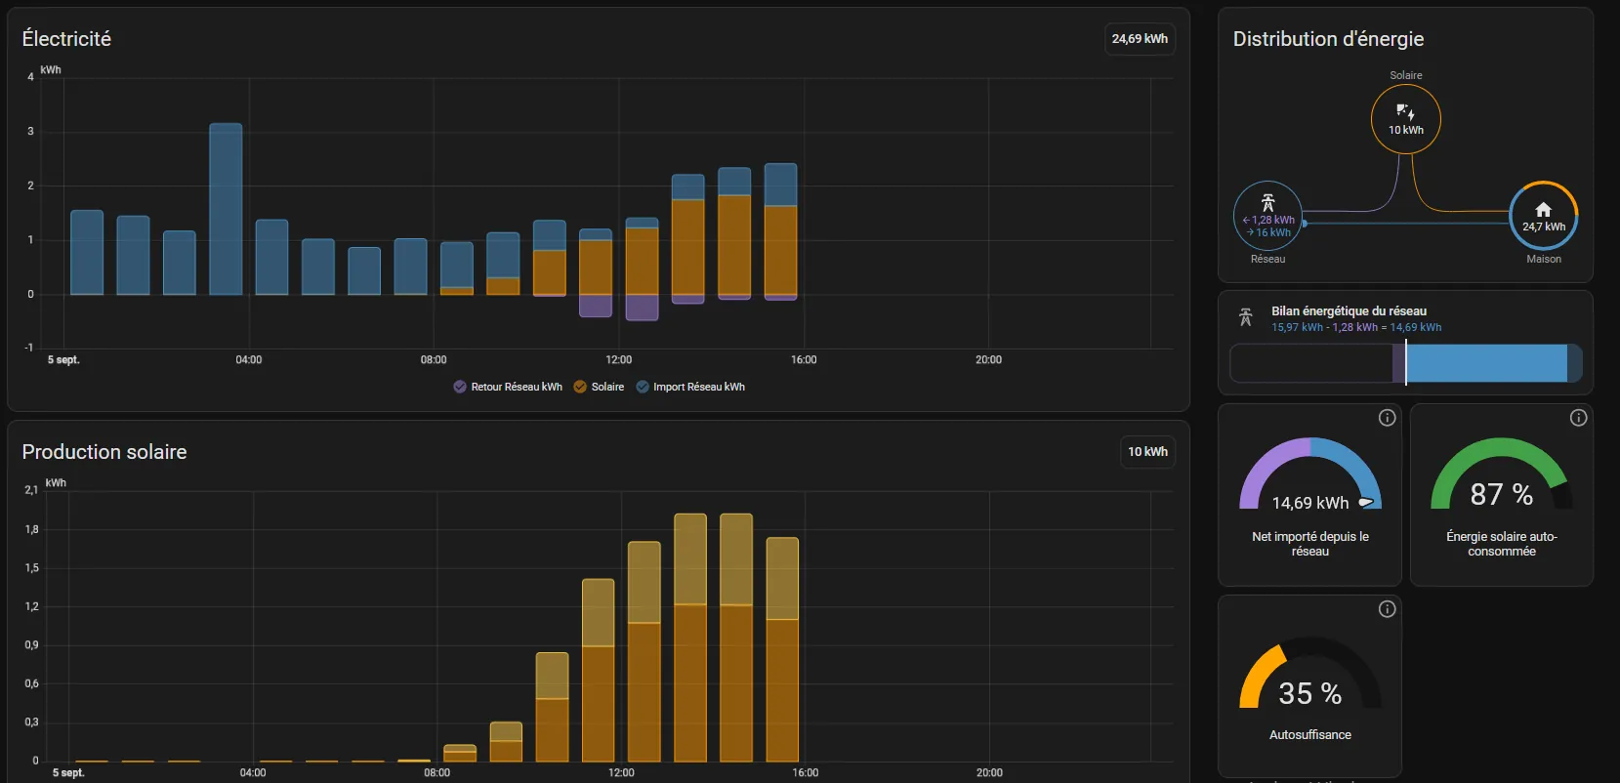Click the 12:00 label on Électricité chart axis
Screen dimensions: 1620x783
[x=618, y=360]
